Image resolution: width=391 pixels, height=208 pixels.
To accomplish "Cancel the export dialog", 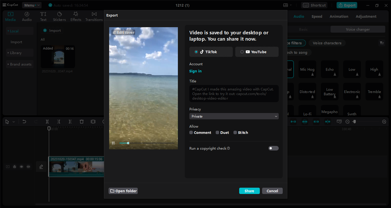I will pyautogui.click(x=272, y=191).
